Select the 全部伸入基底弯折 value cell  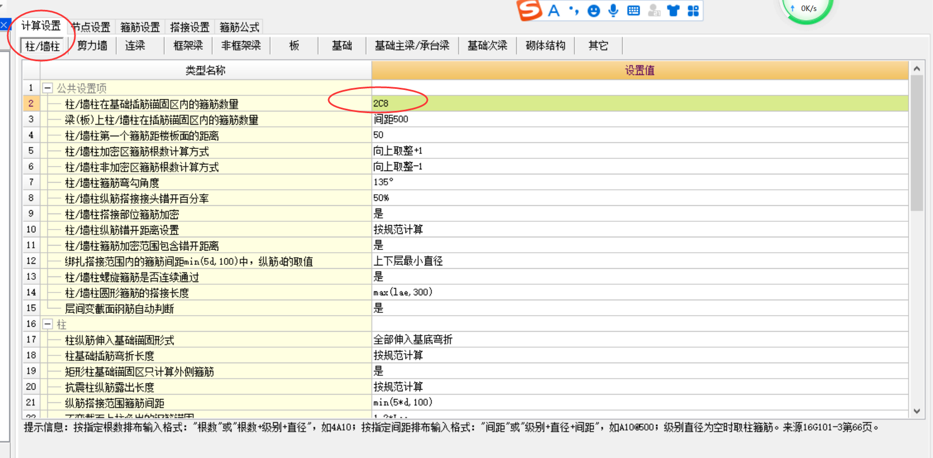point(640,340)
